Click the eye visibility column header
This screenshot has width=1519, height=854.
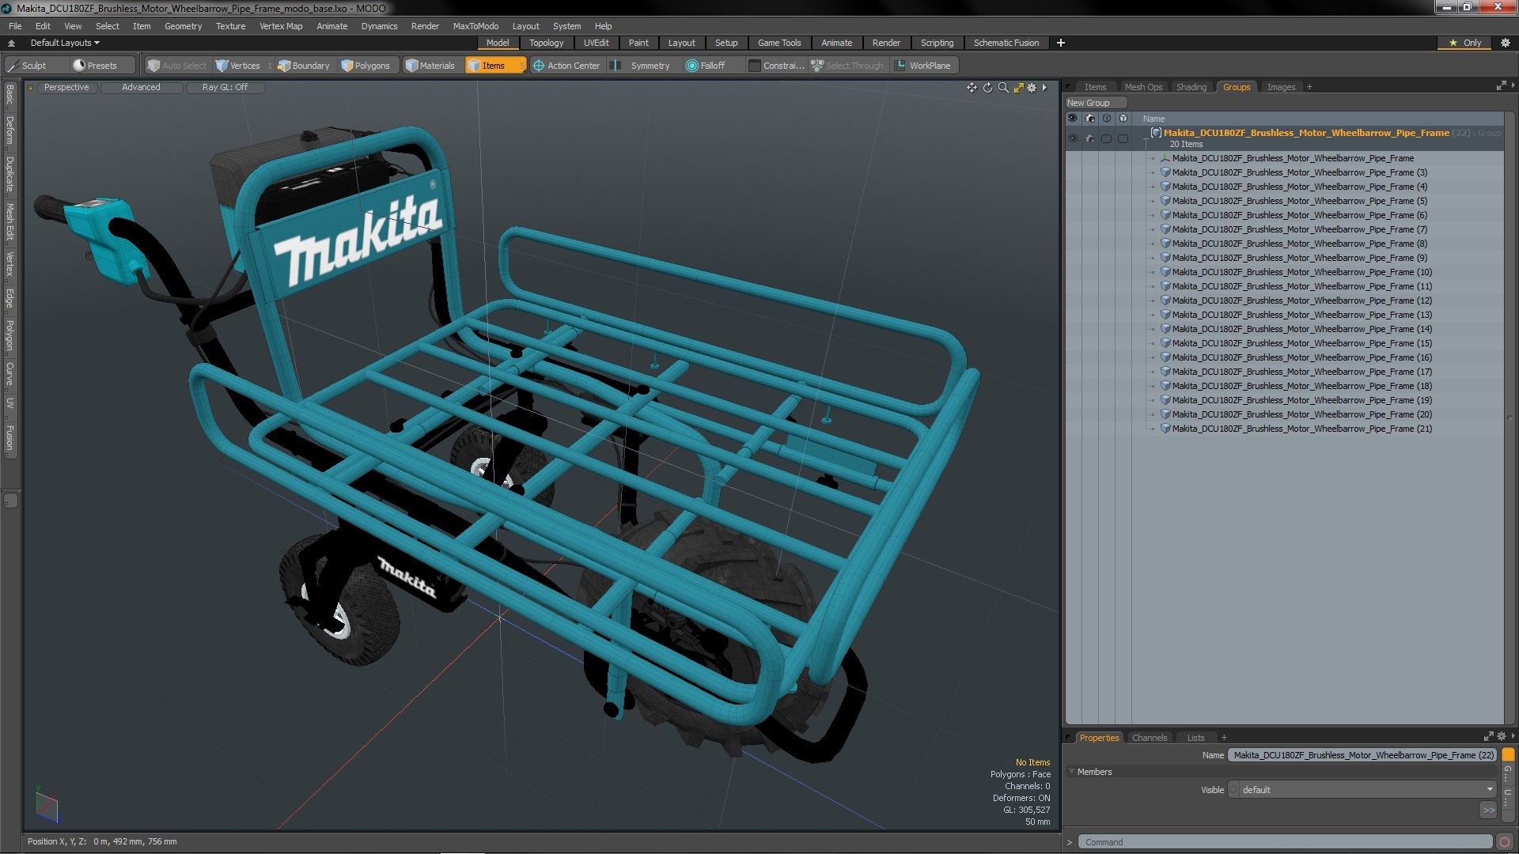[x=1073, y=119]
